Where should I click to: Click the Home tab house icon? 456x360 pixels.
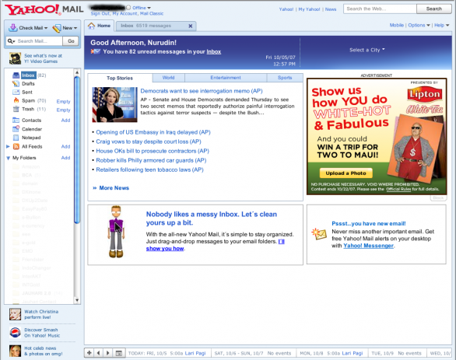tap(91, 26)
